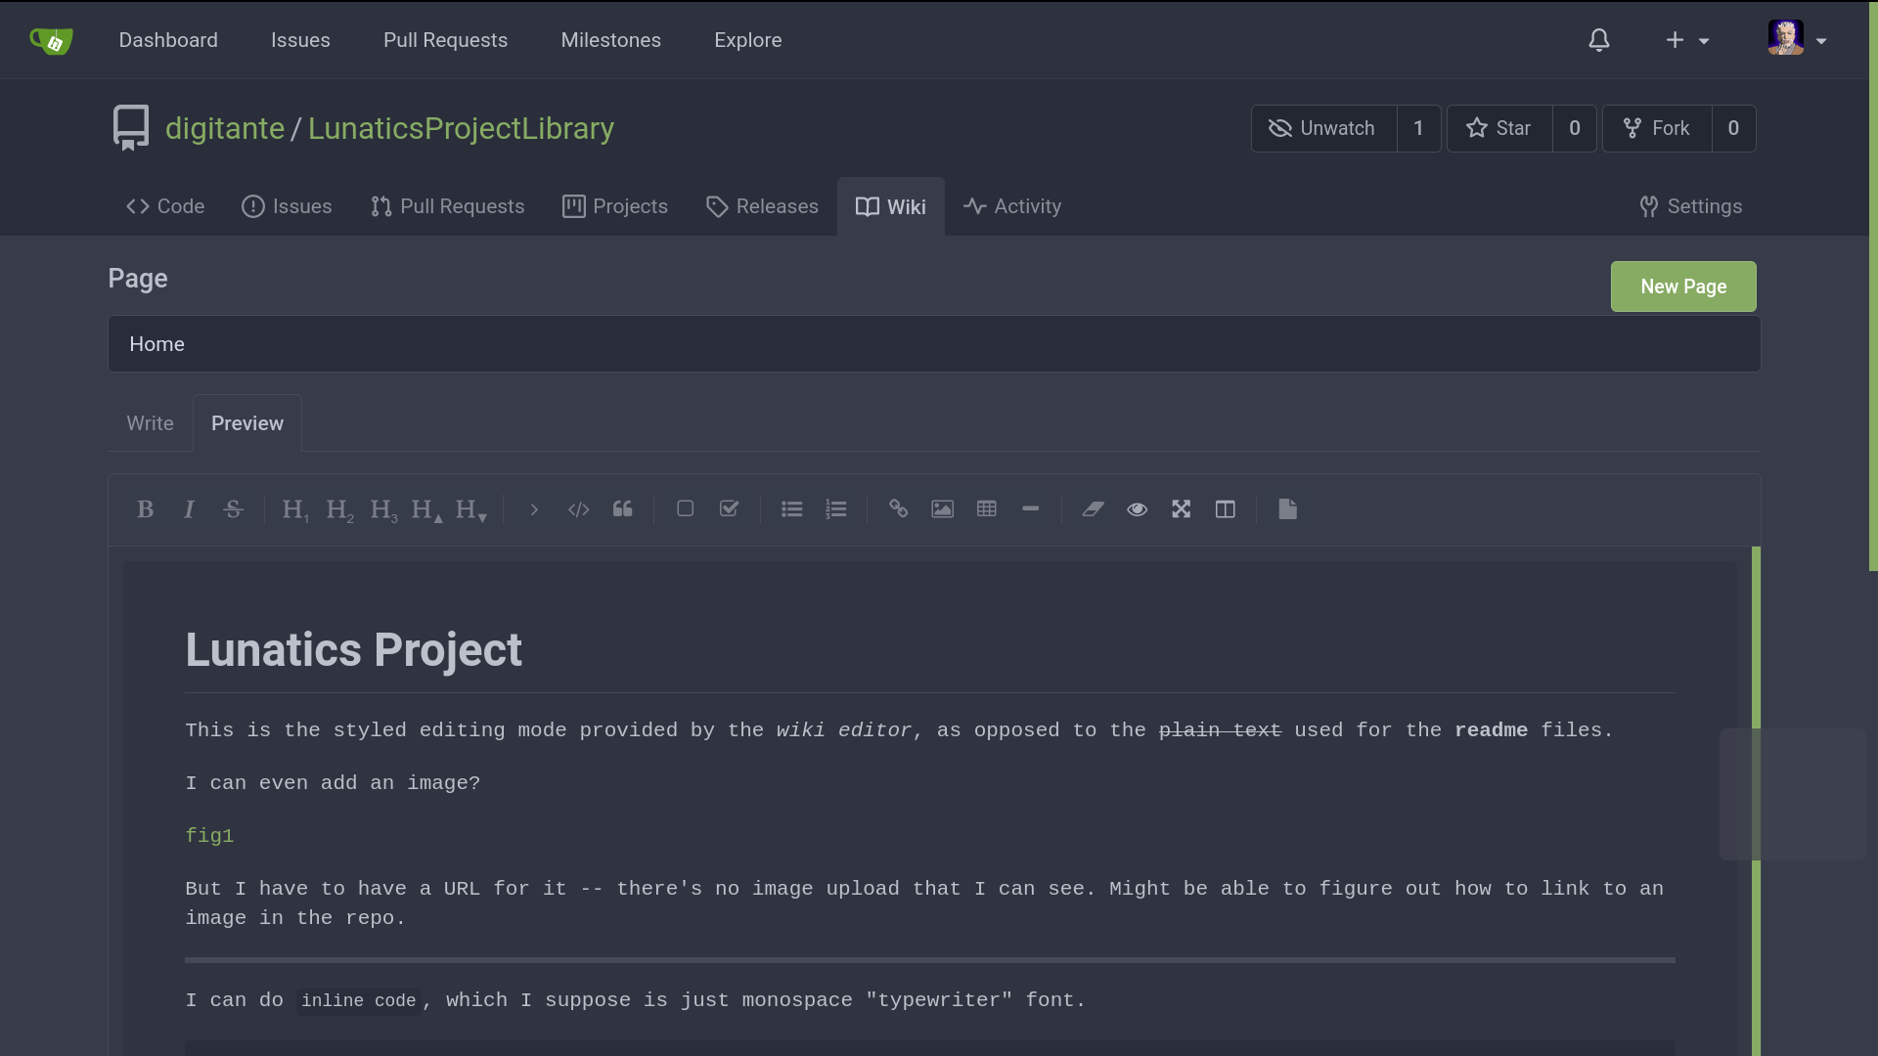Screen dimensions: 1878x1056
Task: Click the blockquote quote icon
Action: click(623, 509)
